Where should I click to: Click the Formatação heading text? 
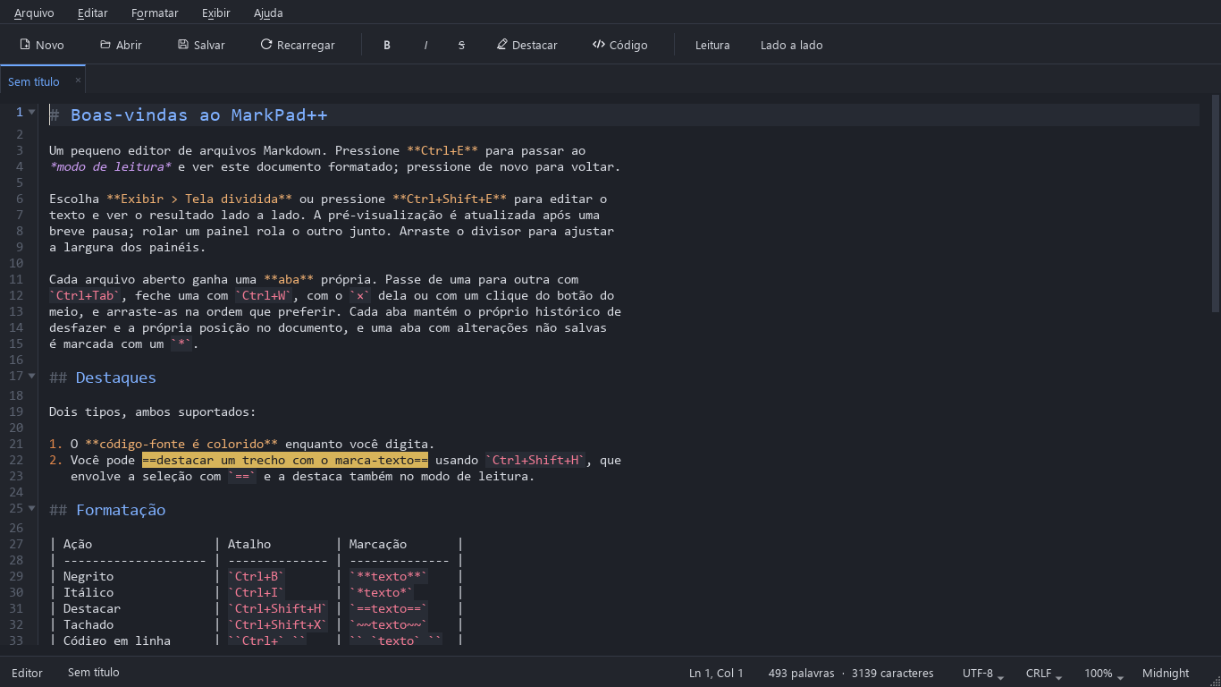coord(121,510)
